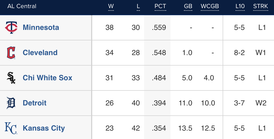274x139 pixels.
Task: Click the Detroit Tigers logo icon
Action: [x=11, y=103]
